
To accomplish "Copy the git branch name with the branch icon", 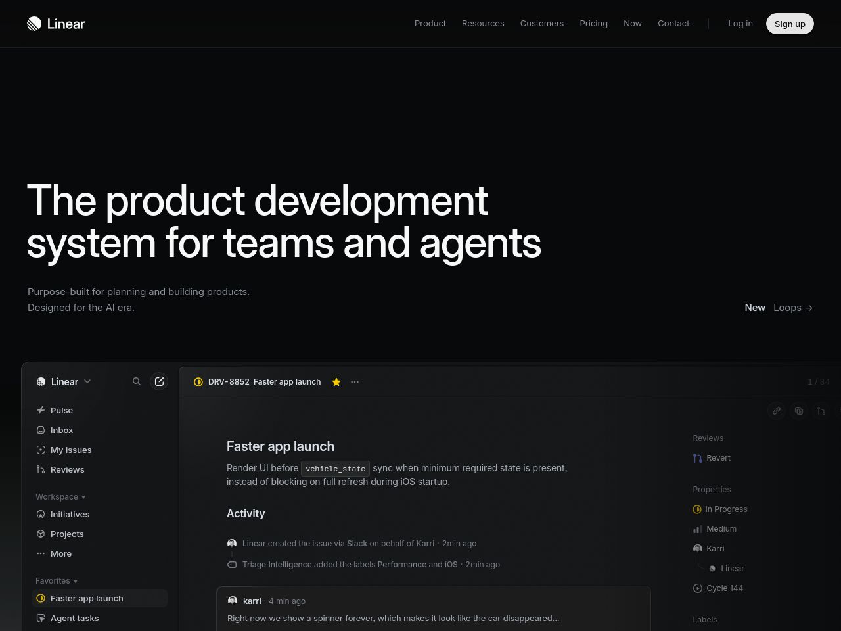I will tap(821, 411).
